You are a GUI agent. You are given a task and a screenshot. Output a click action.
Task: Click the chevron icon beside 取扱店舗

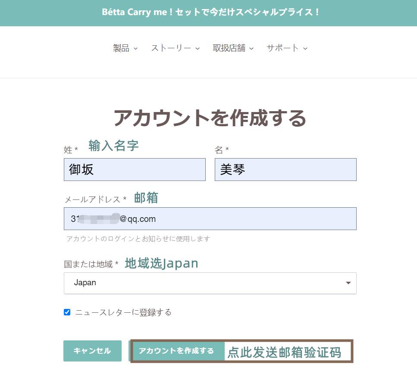pyautogui.click(x=251, y=49)
